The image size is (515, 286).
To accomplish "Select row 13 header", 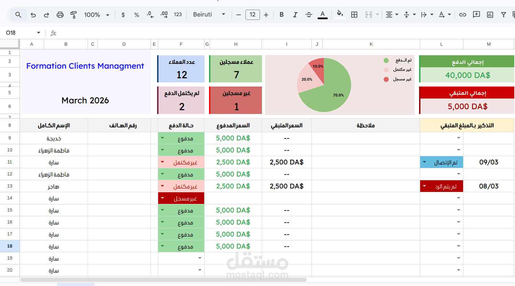I will (x=10, y=186).
